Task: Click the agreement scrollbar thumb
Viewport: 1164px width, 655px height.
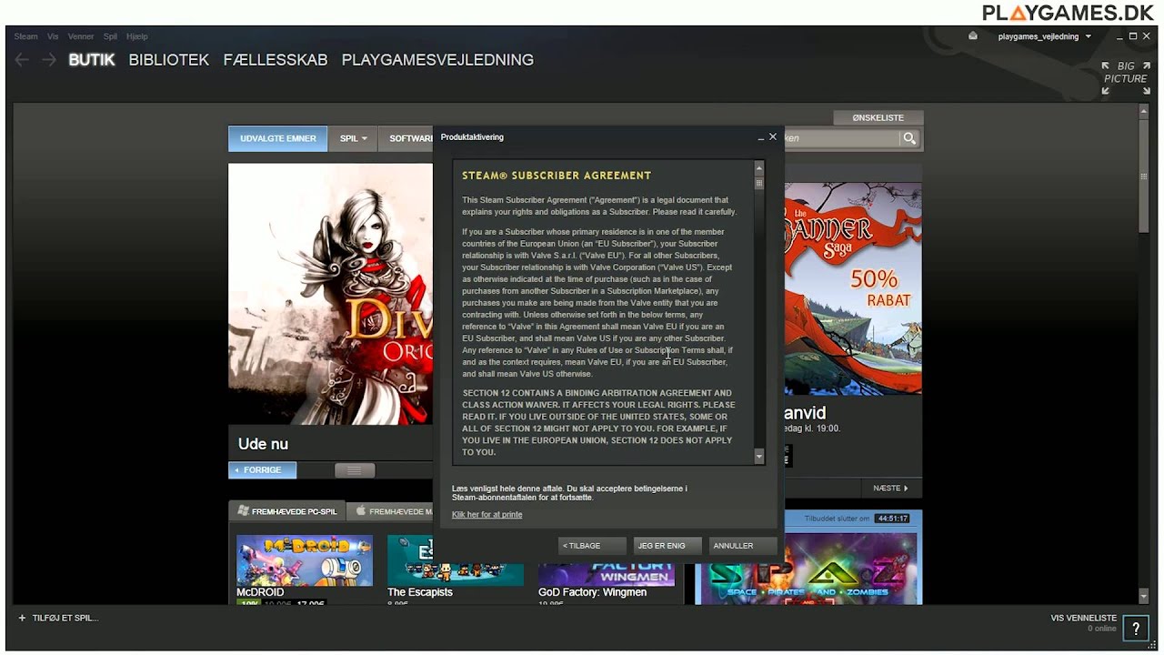Action: coord(759,183)
